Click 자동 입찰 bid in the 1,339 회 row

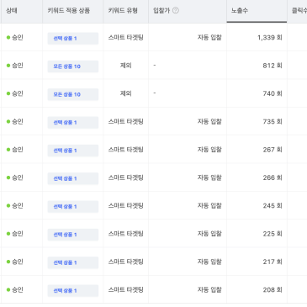coord(209,38)
